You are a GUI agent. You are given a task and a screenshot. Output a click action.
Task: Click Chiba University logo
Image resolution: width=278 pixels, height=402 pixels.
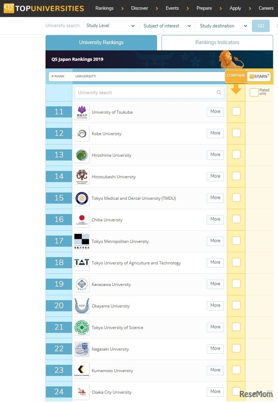(x=82, y=220)
